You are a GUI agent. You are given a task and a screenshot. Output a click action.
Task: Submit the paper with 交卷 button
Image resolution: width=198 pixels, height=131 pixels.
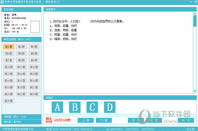click(x=154, y=120)
